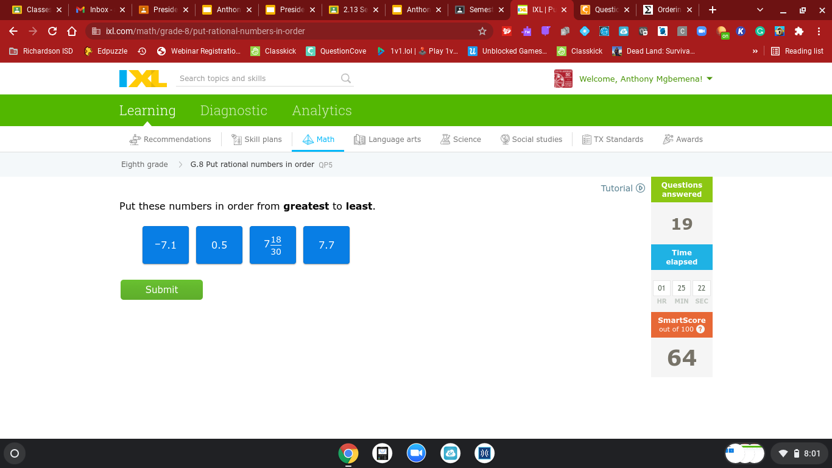Screen dimensions: 832x468
Task: Switch to the Diagnostic section
Action: (x=234, y=110)
